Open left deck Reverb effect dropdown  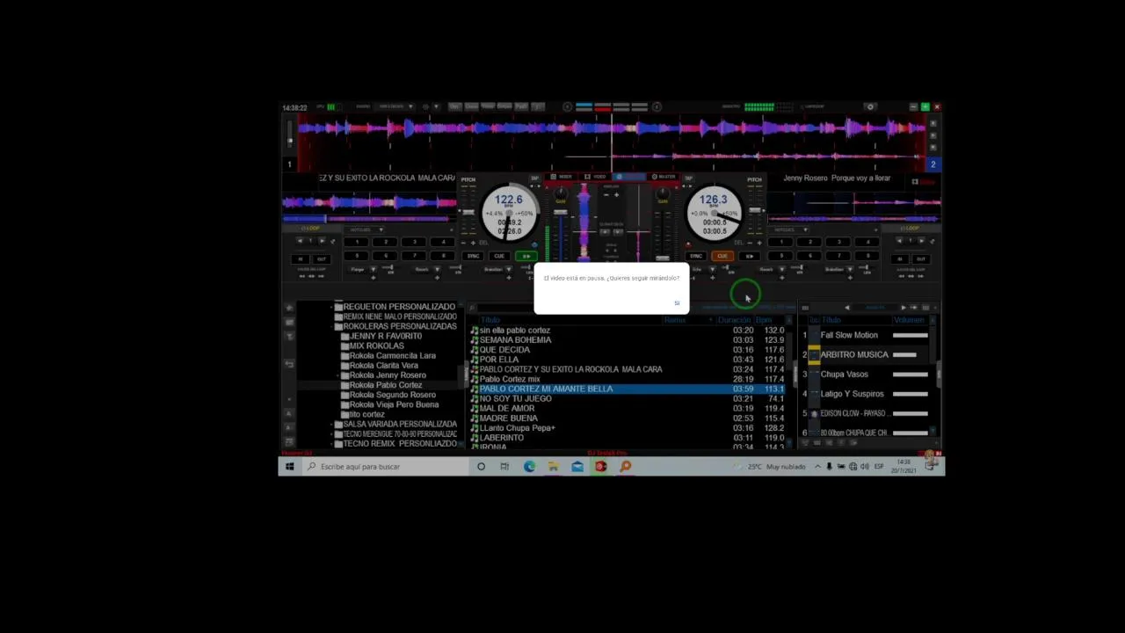[437, 270]
